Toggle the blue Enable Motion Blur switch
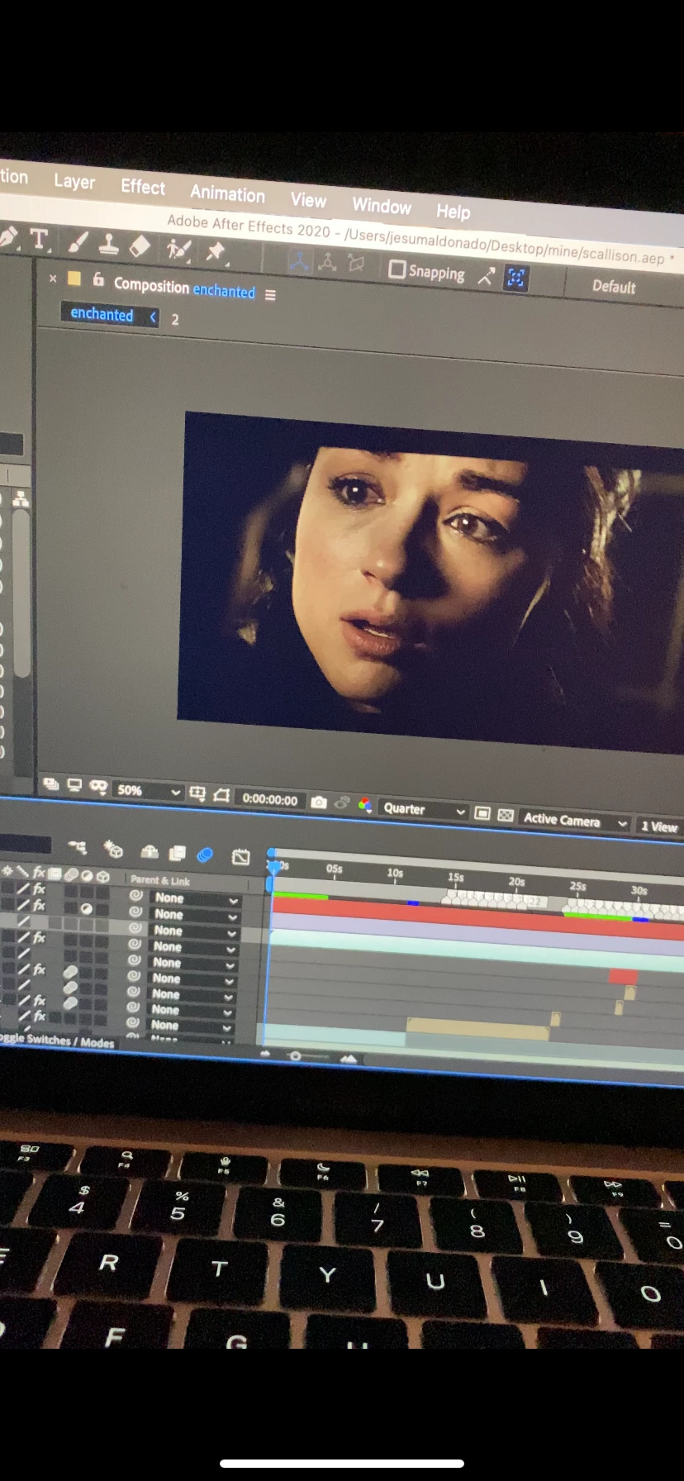This screenshot has height=1481, width=684. tap(205, 855)
